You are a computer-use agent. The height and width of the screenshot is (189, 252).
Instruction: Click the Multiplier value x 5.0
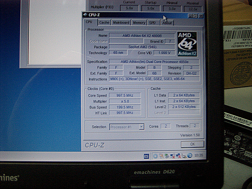tap(125, 101)
